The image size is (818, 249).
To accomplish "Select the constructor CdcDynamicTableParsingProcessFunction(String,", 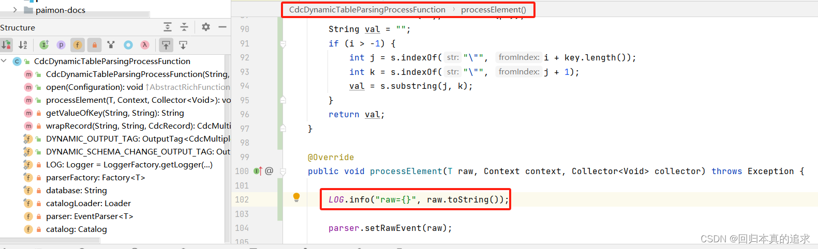I will click(137, 74).
